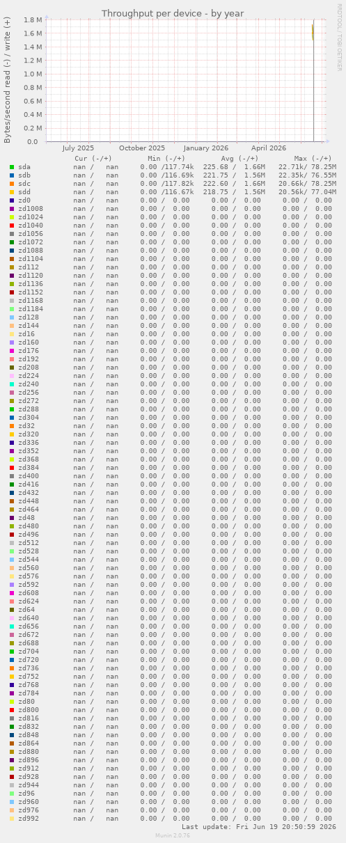Viewport: 346px width, 843px height.
Task: Select the zd464 legend entry
Action: [x=29, y=510]
